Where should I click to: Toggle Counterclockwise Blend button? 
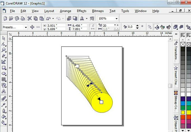click(x=169, y=27)
